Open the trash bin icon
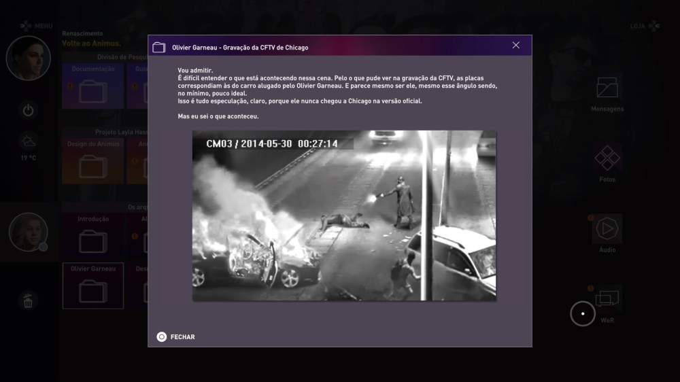 coord(28,300)
